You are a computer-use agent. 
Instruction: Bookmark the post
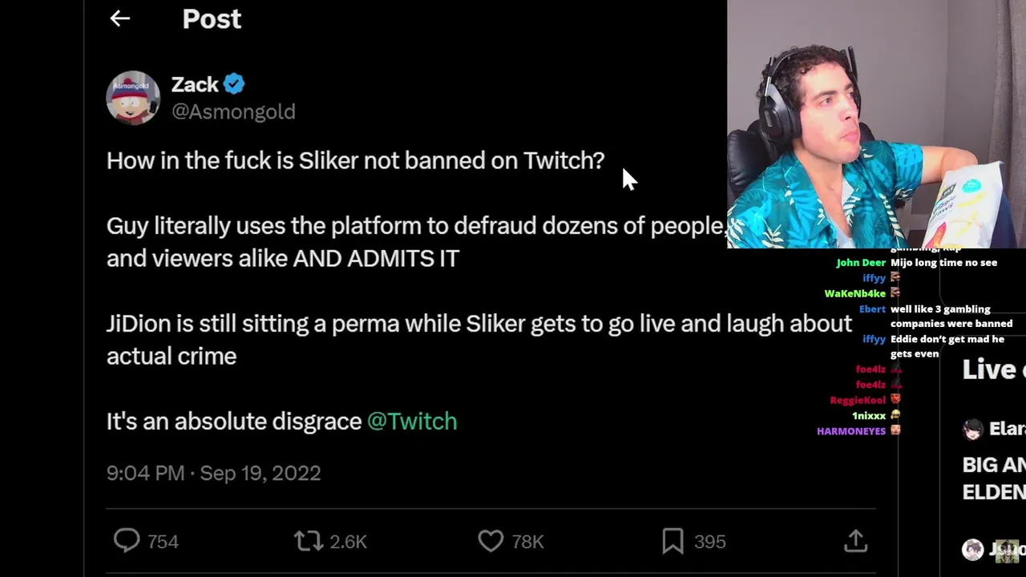(x=673, y=541)
